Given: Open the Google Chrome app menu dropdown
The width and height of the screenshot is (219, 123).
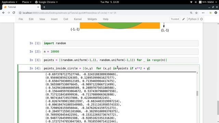Looking at the screenshot, I should pyautogui.click(x=47, y=2).
